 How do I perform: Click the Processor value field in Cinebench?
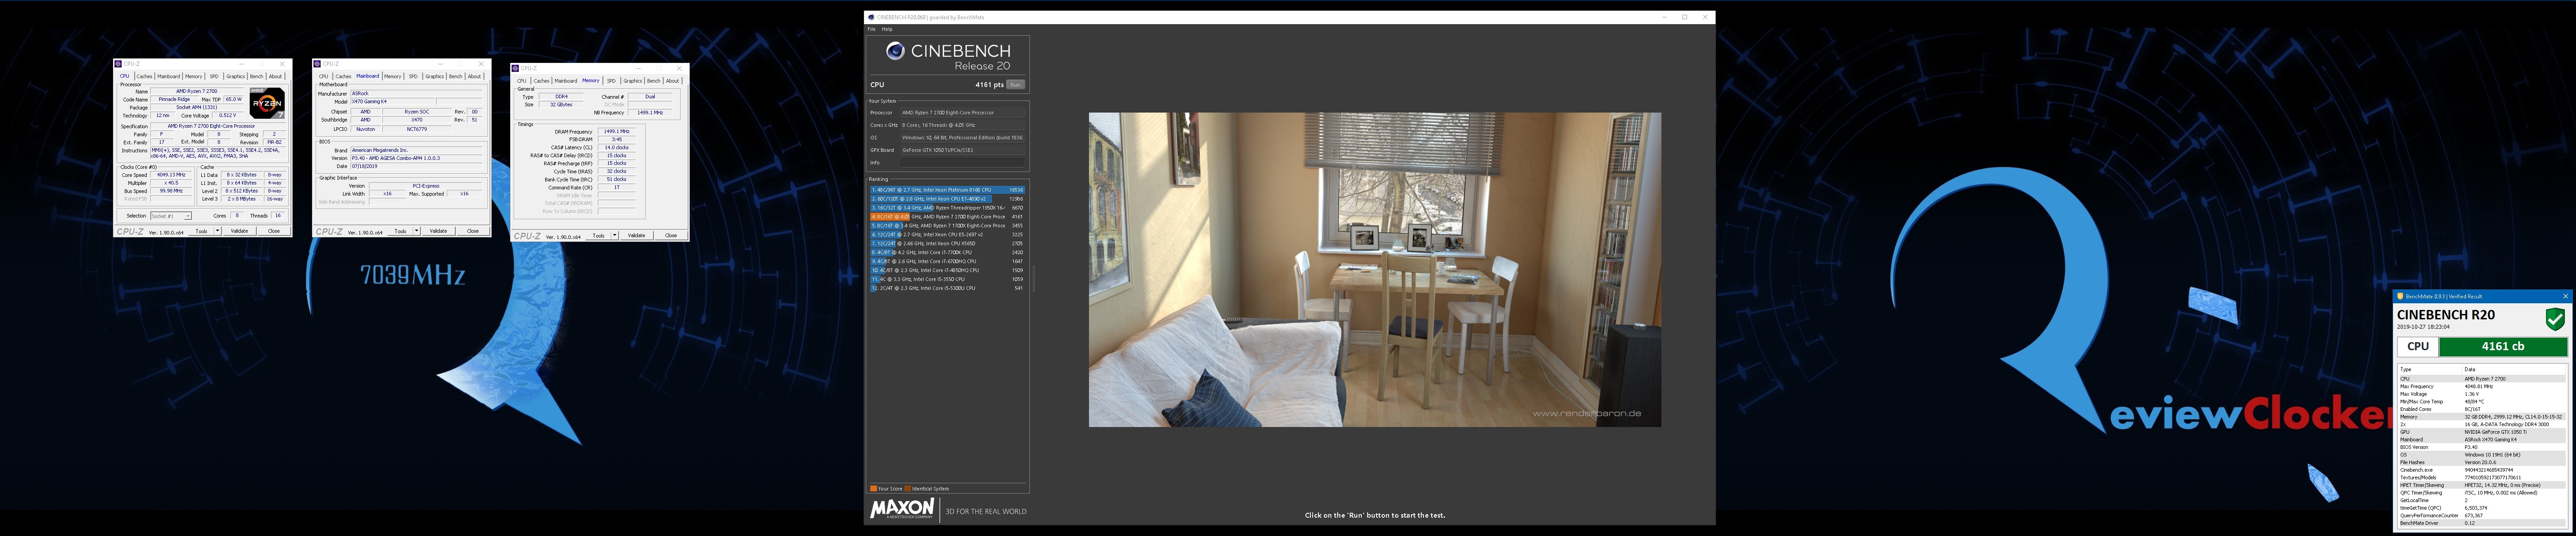963,113
